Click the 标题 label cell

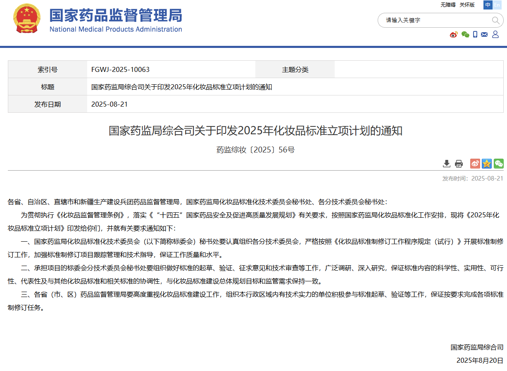tap(48, 87)
